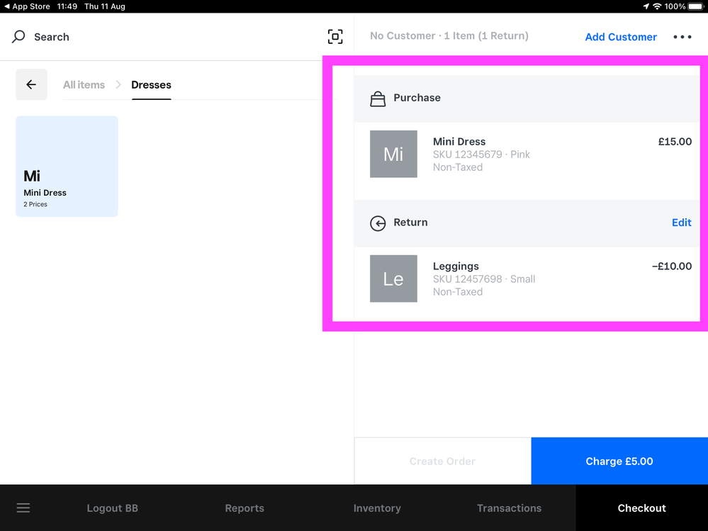The image size is (708, 531).
Task: Edit the Return section
Action: [x=681, y=223]
